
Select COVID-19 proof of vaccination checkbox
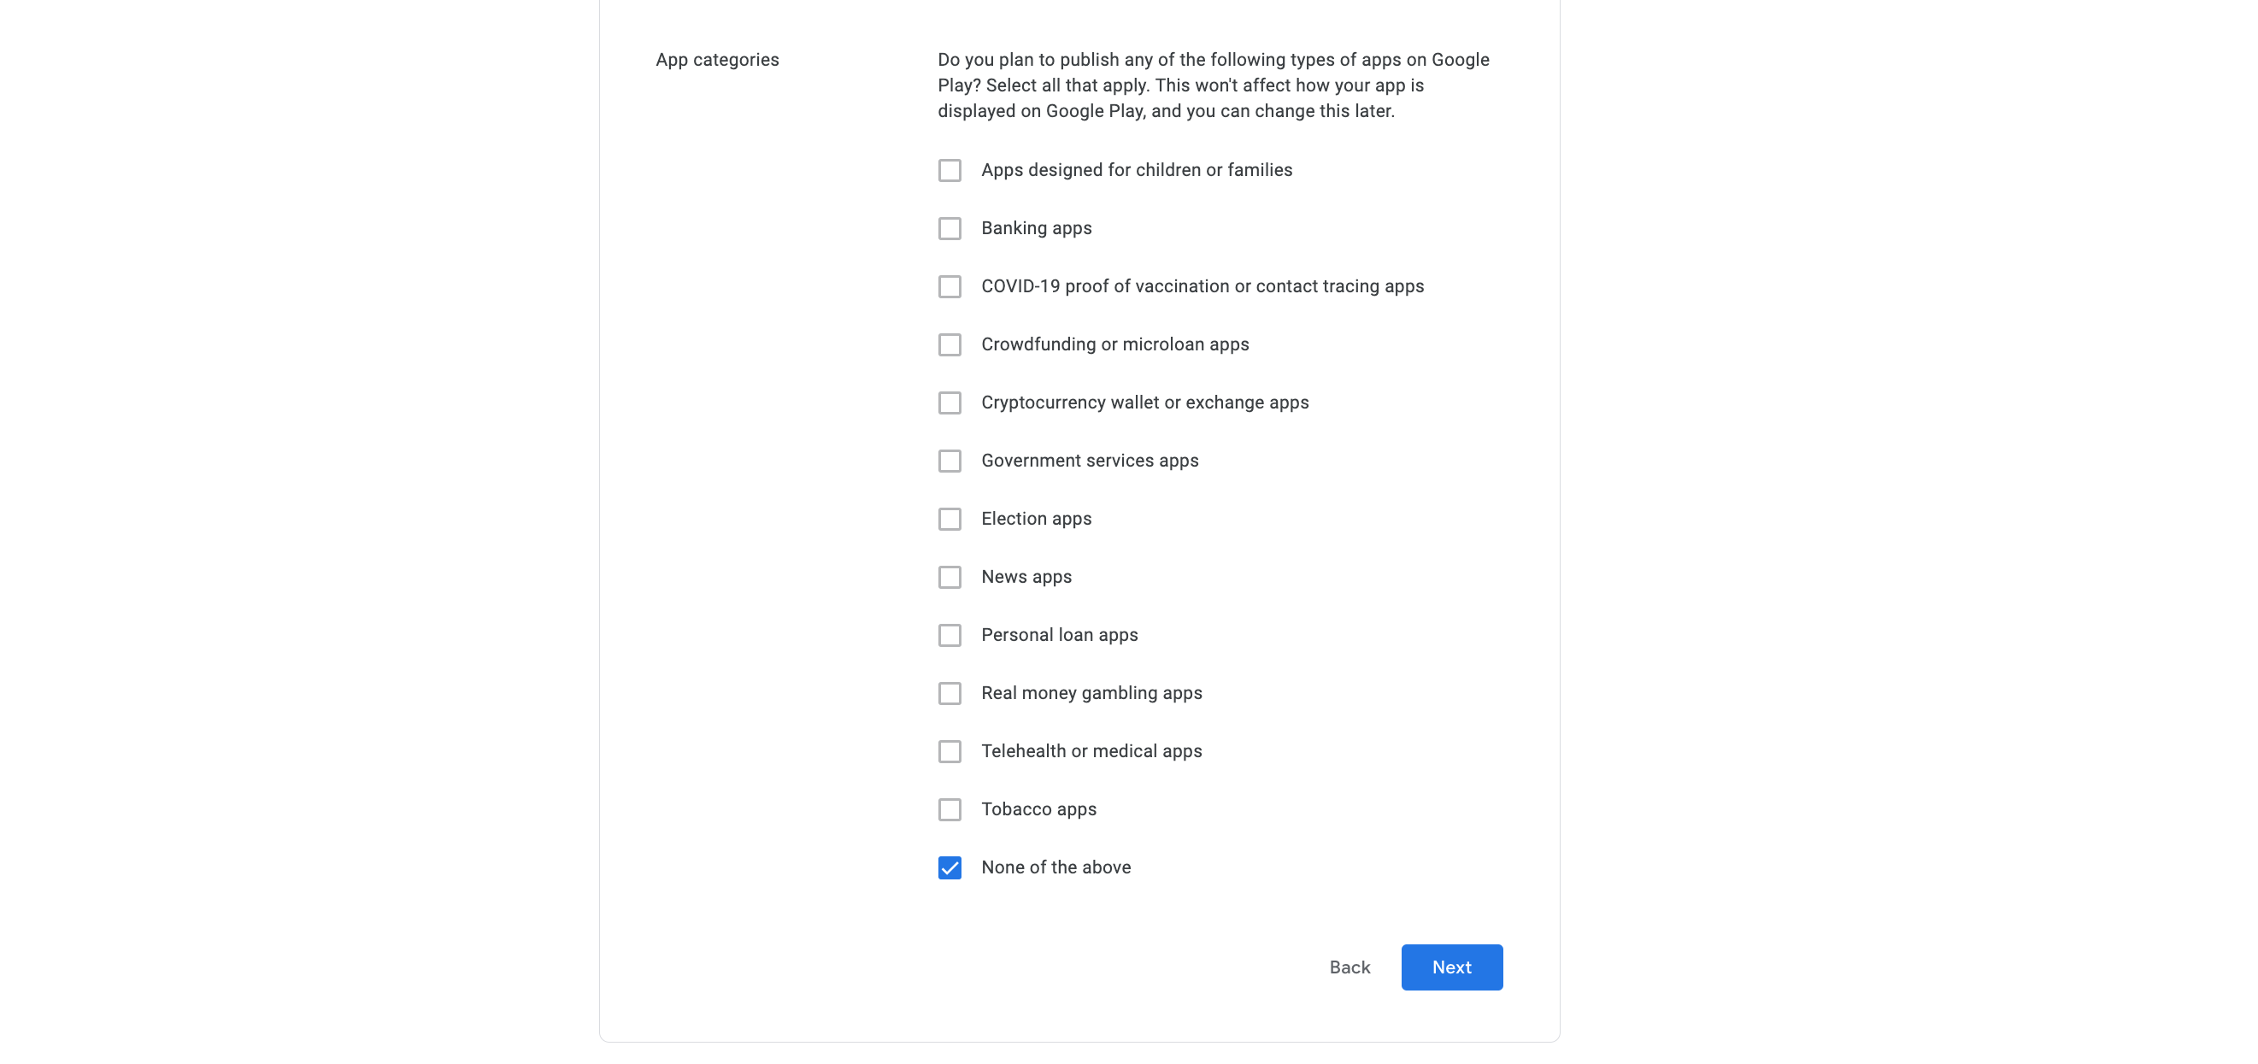[950, 286]
